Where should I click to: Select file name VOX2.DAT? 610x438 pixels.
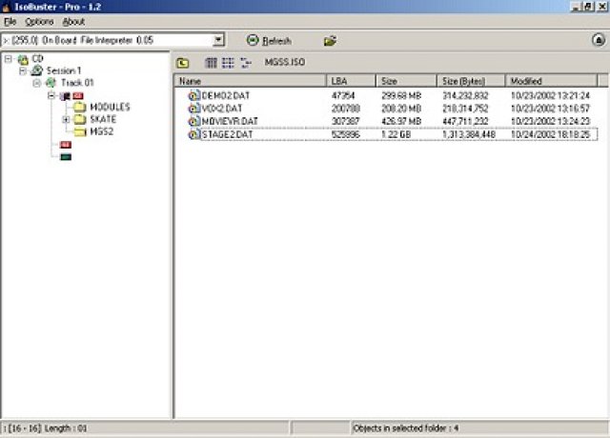[x=222, y=109]
